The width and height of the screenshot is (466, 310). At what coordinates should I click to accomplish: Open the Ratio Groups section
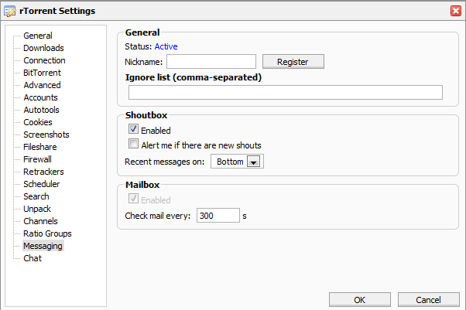[47, 233]
